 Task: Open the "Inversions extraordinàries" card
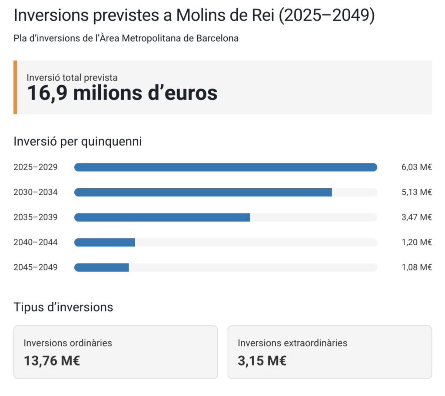tap(330, 352)
